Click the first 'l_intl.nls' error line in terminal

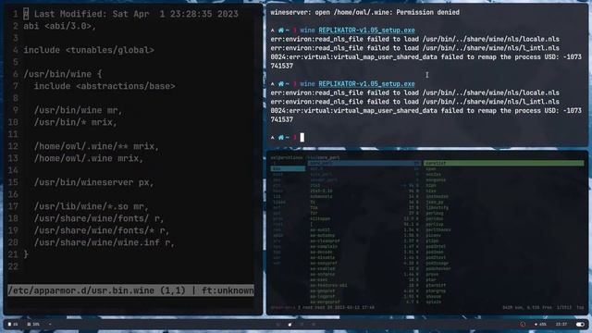[x=415, y=48]
